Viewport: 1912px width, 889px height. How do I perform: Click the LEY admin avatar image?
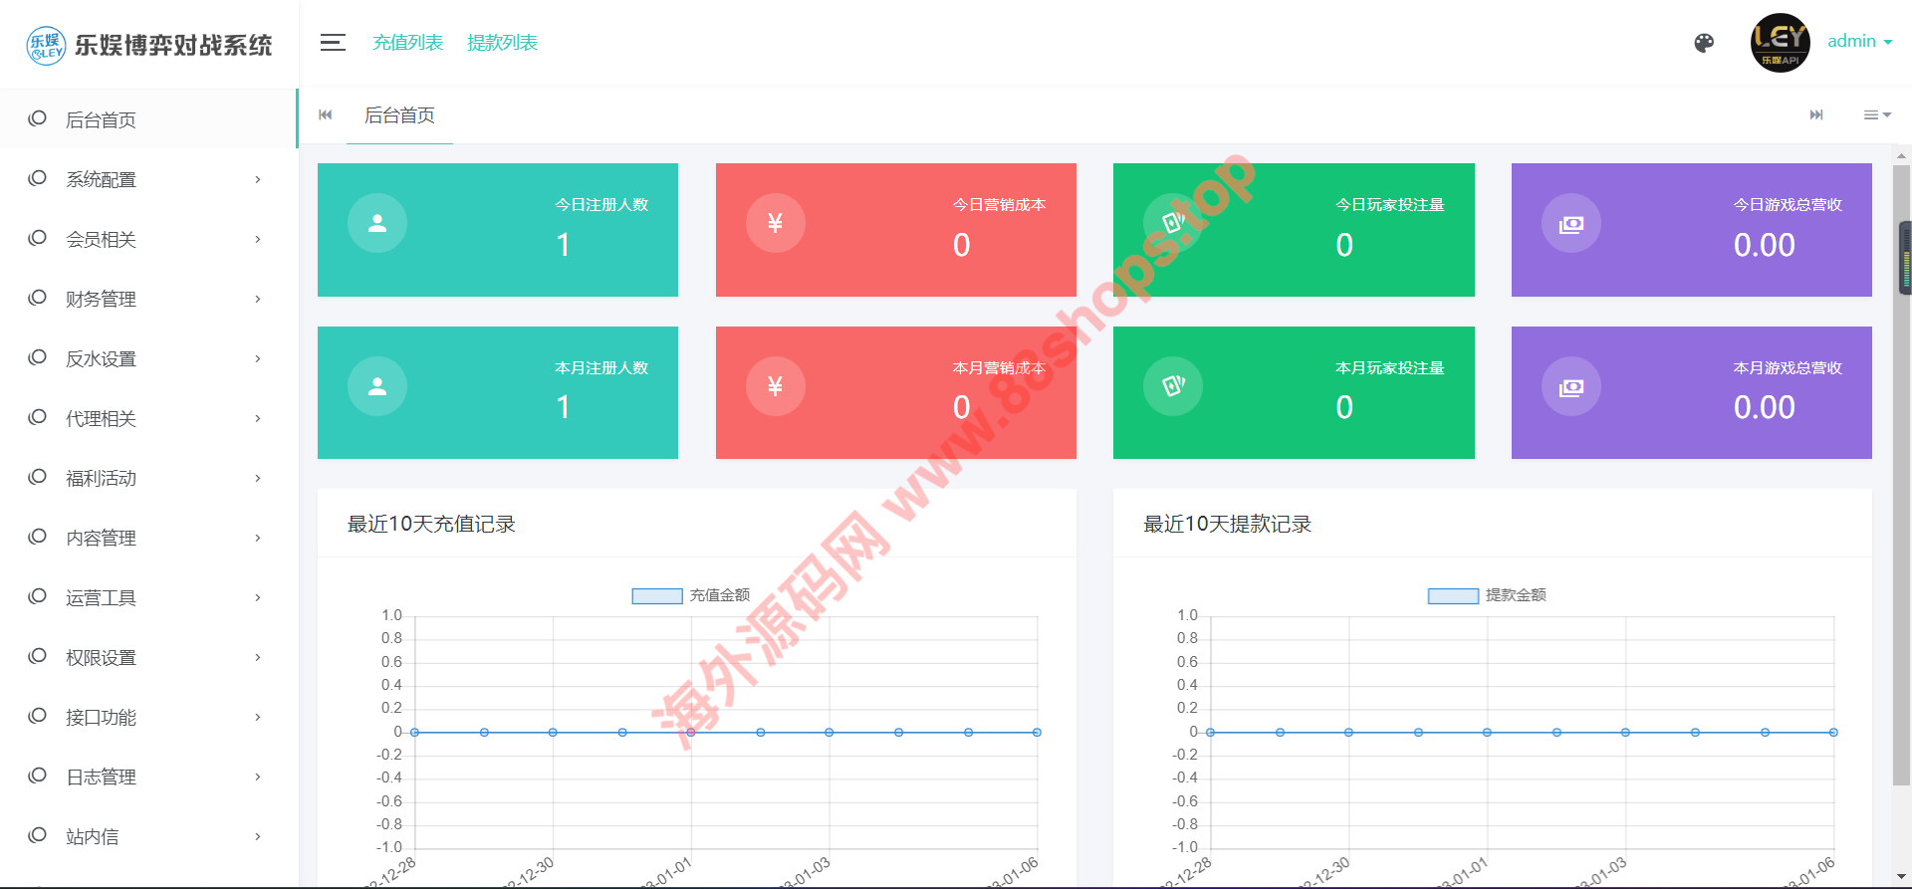tap(1780, 43)
